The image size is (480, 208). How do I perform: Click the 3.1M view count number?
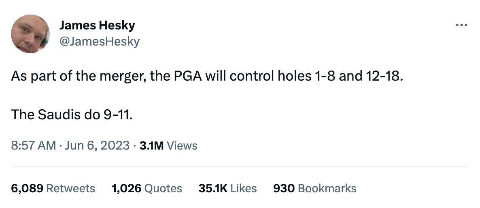[151, 146]
